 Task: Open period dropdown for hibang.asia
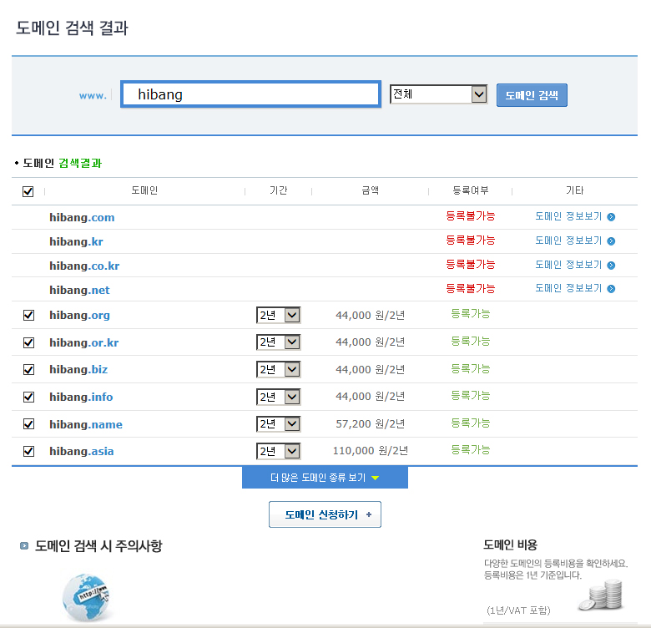point(278,451)
